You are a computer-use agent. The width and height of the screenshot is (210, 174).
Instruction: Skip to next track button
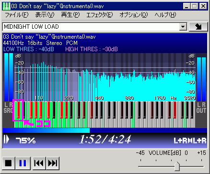[x=53, y=163]
